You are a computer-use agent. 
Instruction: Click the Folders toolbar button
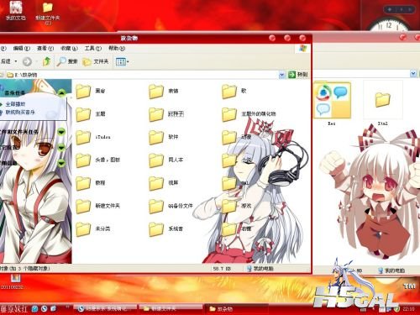tap(96, 61)
